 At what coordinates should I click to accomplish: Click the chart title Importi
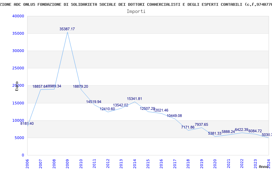pyautogui.click(x=136, y=11)
